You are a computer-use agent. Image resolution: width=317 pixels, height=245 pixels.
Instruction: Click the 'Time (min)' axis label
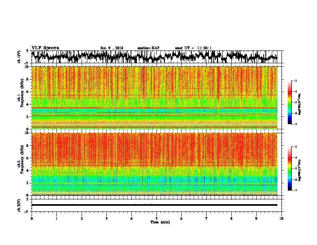[160, 222]
